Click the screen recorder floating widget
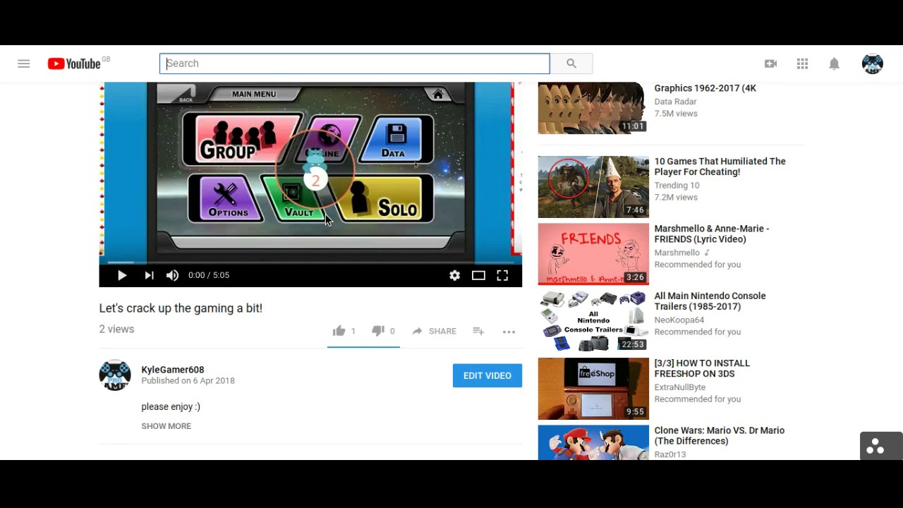 tap(881, 446)
